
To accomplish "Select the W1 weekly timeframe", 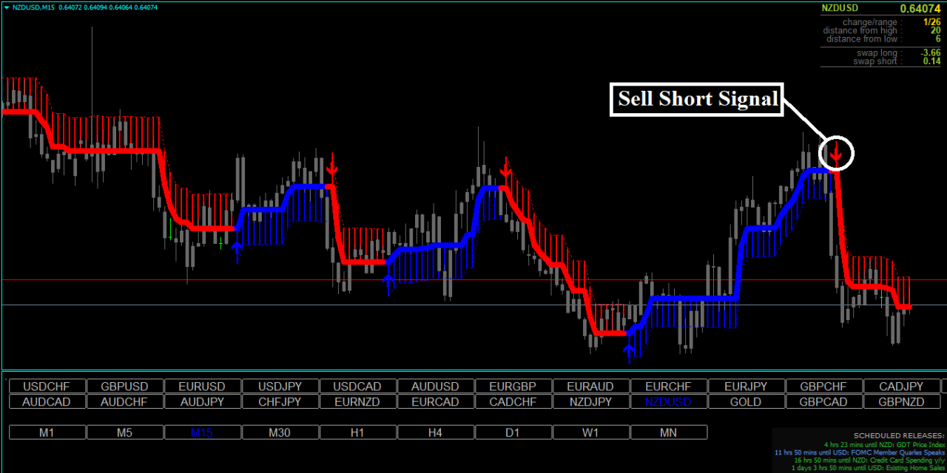I will 591,432.
